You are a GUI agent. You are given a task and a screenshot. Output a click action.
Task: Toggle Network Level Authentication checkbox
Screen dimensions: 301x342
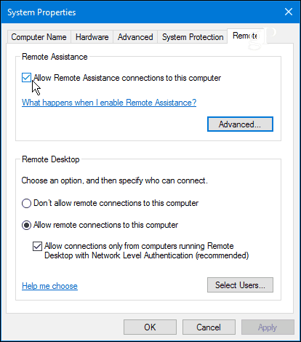[37, 246]
